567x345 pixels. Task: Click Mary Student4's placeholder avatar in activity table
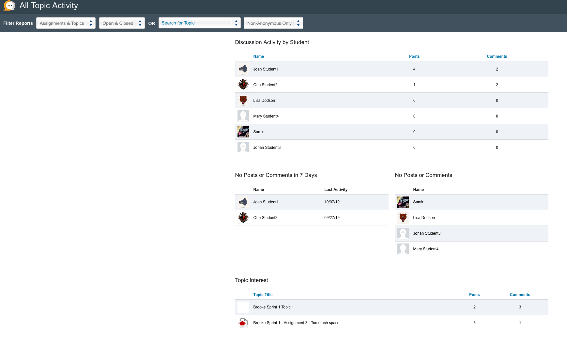click(243, 116)
